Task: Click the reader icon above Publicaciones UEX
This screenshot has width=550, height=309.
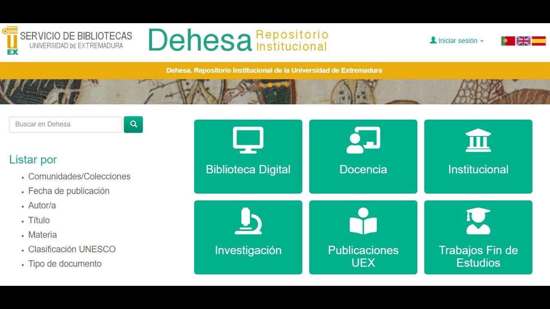Action: coord(363,221)
